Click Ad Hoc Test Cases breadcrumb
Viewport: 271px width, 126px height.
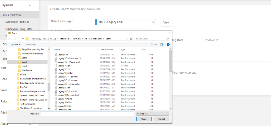coord(93,39)
